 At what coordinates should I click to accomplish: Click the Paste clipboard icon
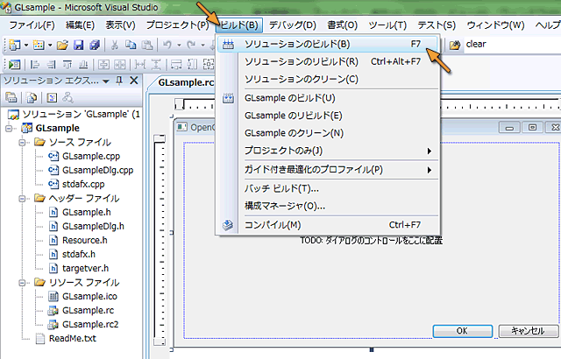147,45
